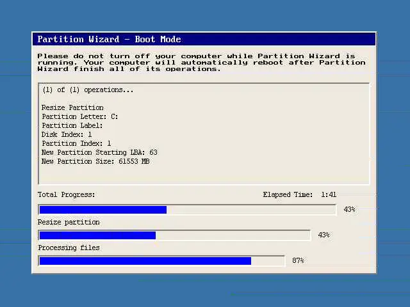Click the "Processing files" label
The height and width of the screenshot is (307, 410).
pos(69,248)
